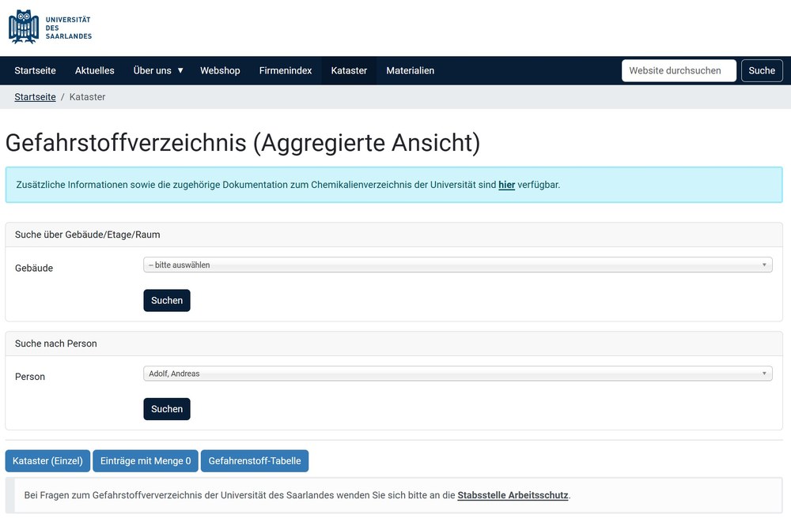
Task: Open the Gebäude selection dropdown
Action: pos(457,265)
